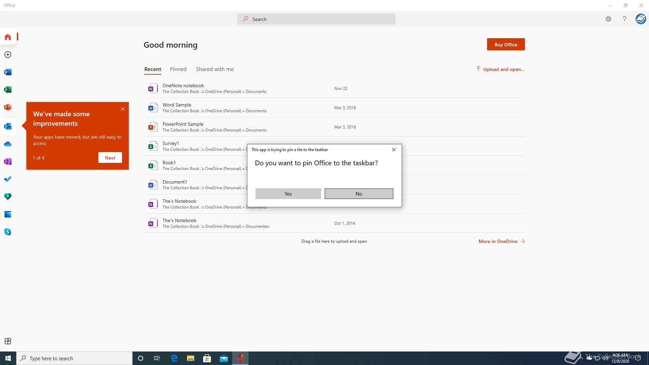
Task: Click the Survey1 Excel file icon
Action: click(x=153, y=146)
